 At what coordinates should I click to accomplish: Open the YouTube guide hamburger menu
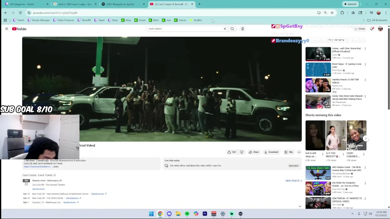[6, 29]
